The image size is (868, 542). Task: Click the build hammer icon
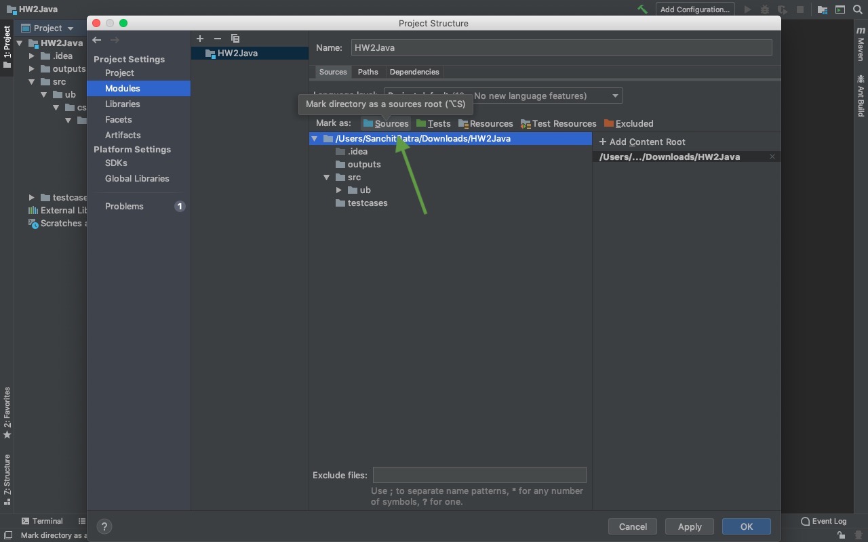coord(642,9)
